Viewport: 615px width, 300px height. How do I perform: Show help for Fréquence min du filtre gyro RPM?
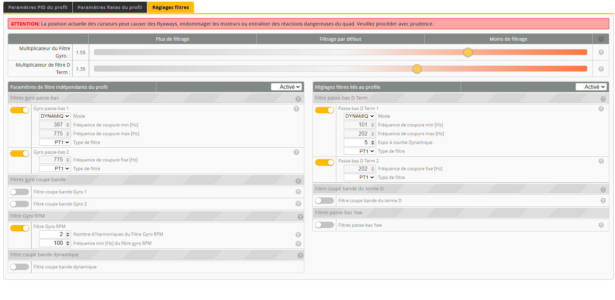[x=298, y=243]
